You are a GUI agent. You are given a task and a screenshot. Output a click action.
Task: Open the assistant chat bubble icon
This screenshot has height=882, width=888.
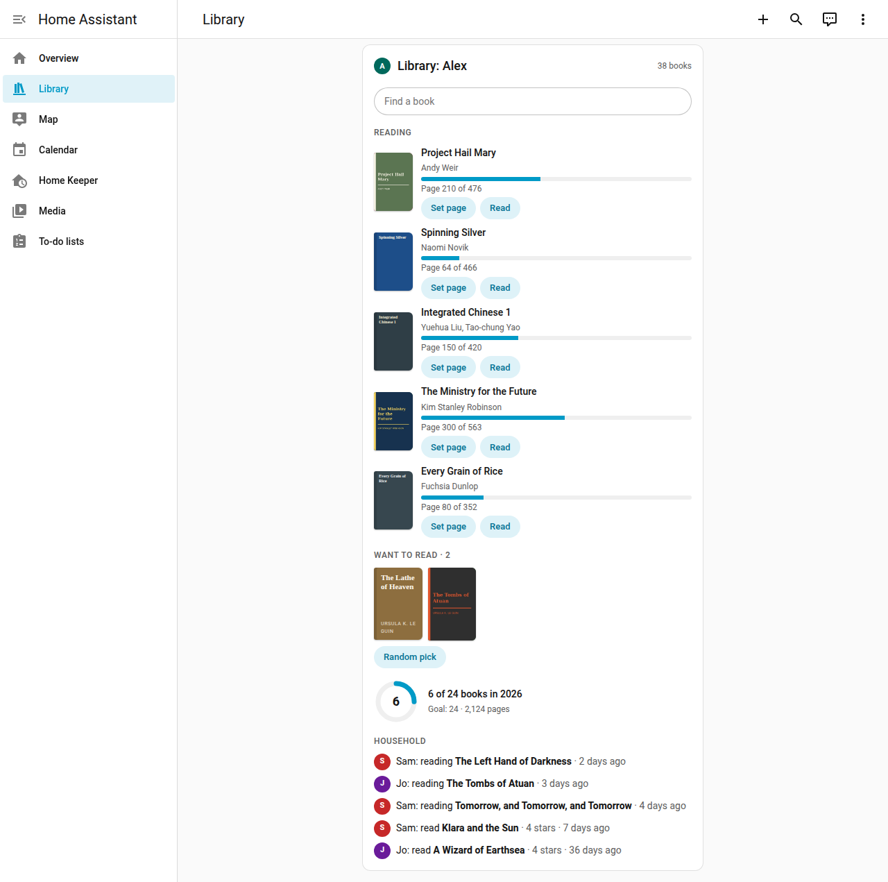click(x=830, y=19)
